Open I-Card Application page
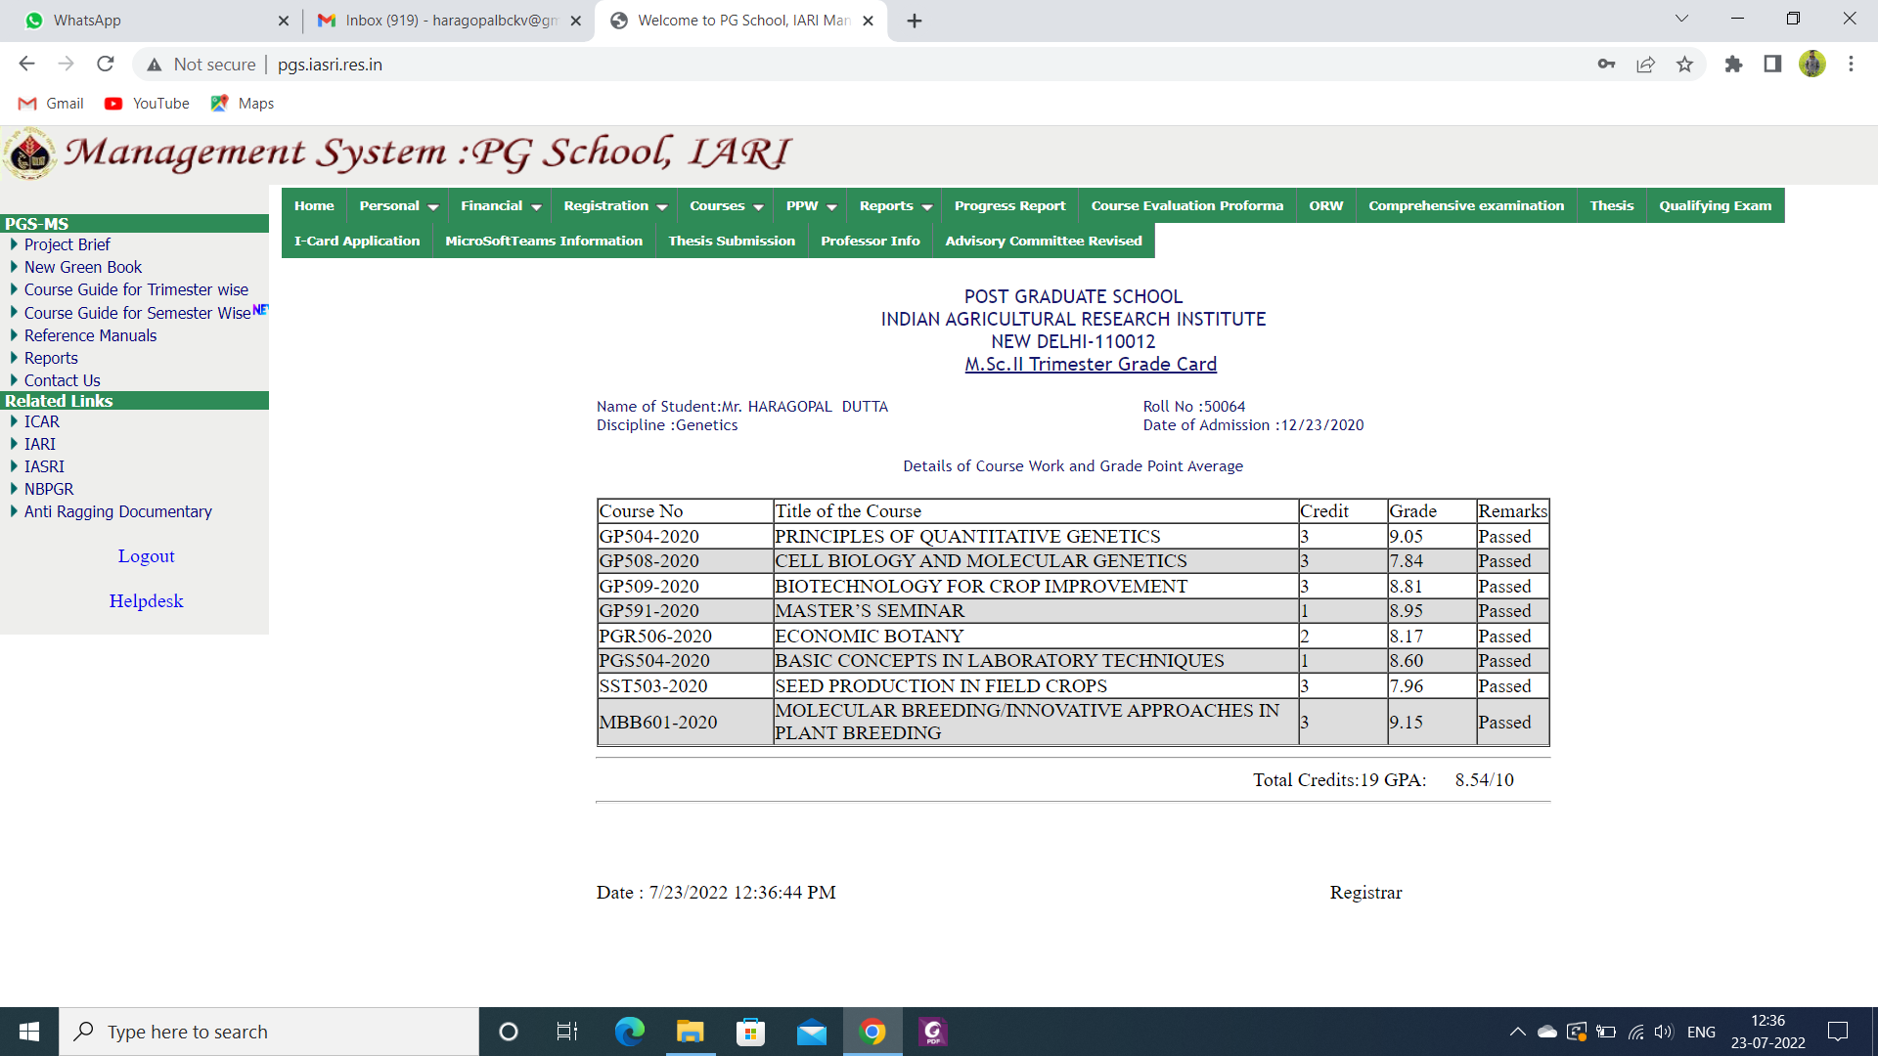Image resolution: width=1878 pixels, height=1056 pixels. (x=357, y=241)
